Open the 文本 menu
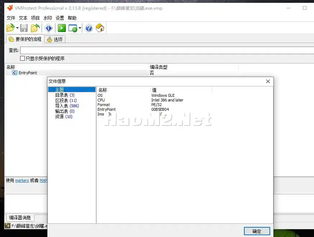 (23, 18)
